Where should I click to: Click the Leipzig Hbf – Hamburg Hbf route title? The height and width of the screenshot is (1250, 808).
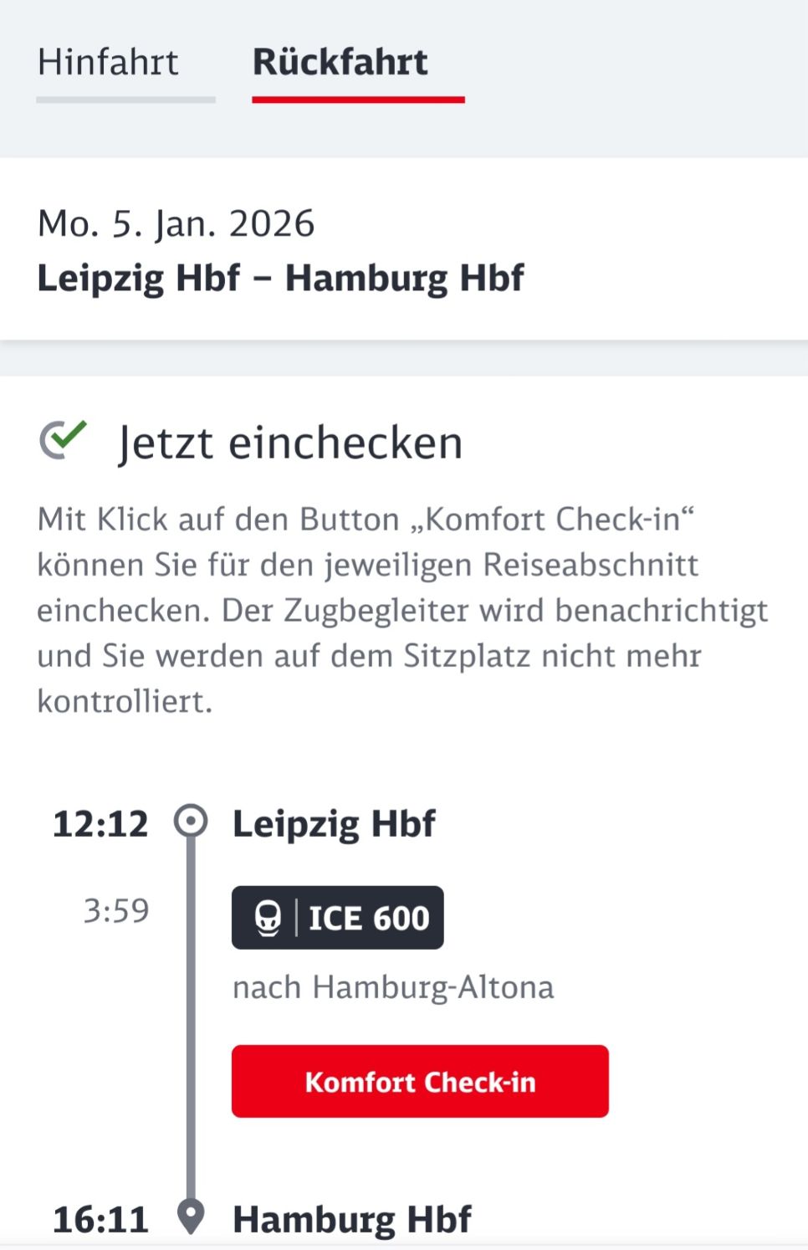[x=280, y=278]
